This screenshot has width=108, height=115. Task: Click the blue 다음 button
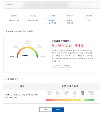tap(58, 109)
